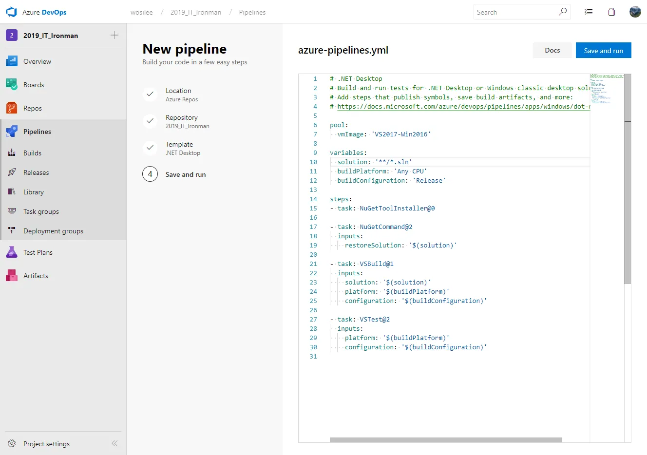Screen dimensions: 647x455
Task: Click the Search input box
Action: click(516, 12)
